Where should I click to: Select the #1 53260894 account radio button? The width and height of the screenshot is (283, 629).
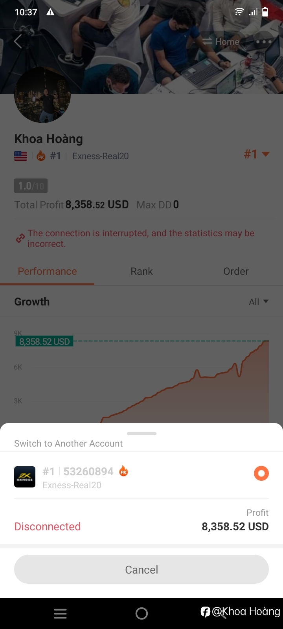261,473
